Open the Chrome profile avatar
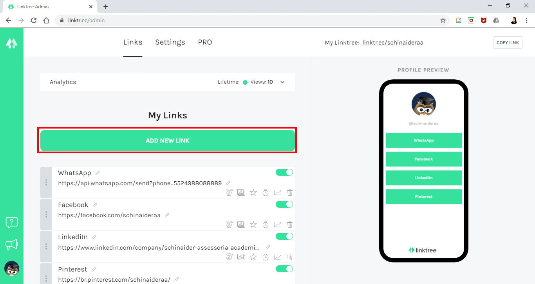535x284 pixels. [514, 20]
